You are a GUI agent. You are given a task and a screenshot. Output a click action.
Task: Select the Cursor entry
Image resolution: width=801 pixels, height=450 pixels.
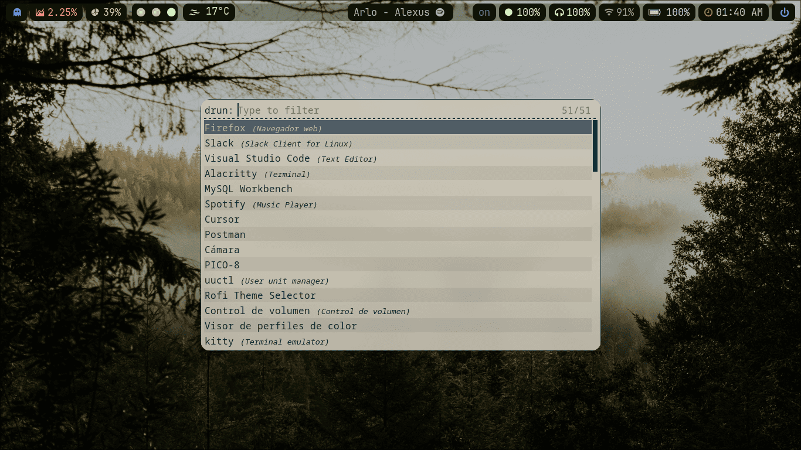click(x=398, y=219)
